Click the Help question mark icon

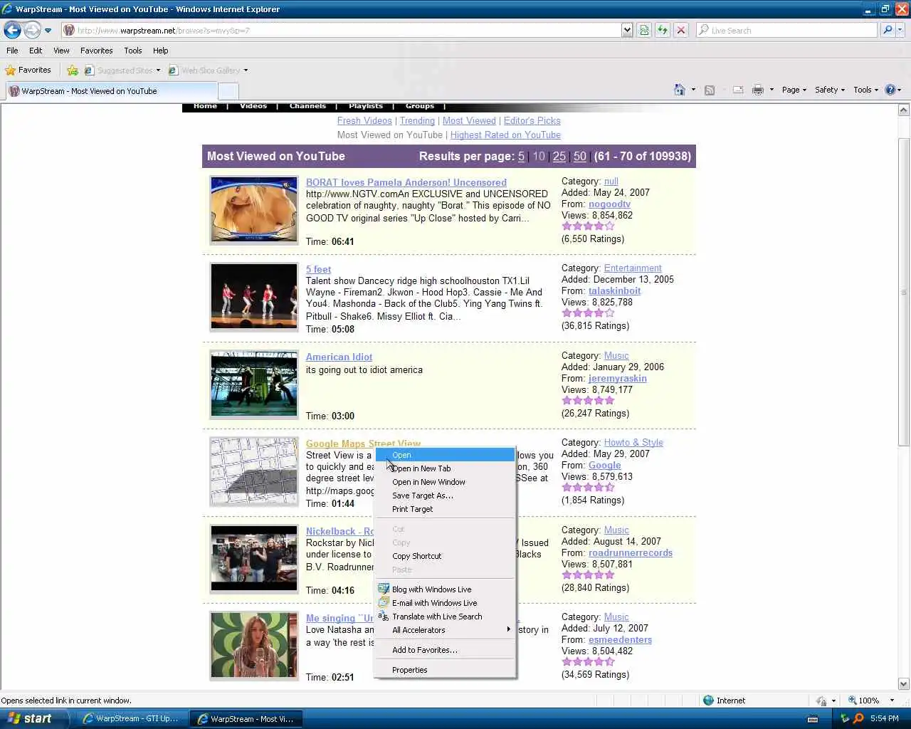[x=890, y=90]
